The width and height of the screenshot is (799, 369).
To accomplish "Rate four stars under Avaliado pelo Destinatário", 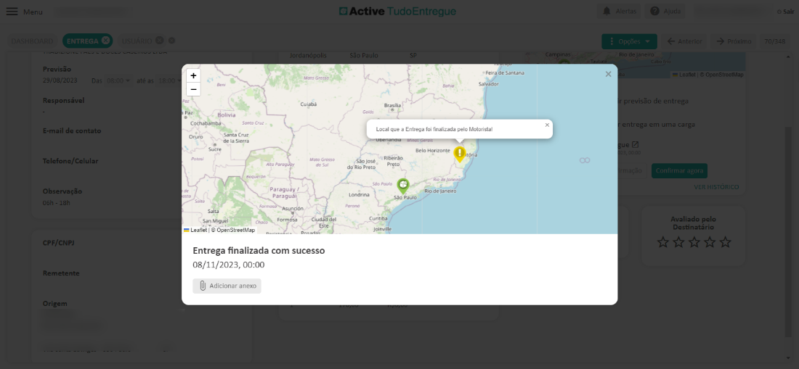I will point(710,242).
